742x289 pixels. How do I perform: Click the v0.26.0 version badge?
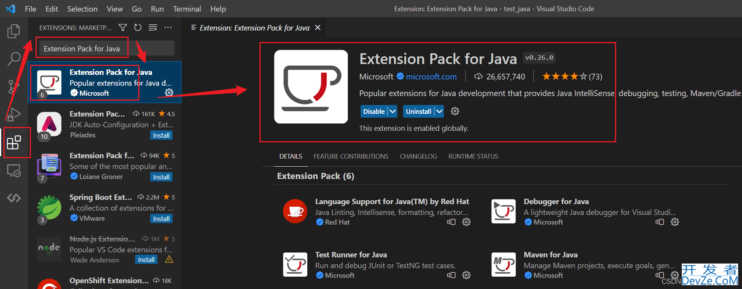pos(539,57)
